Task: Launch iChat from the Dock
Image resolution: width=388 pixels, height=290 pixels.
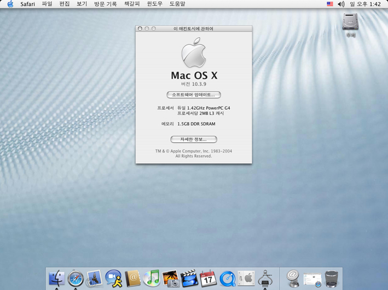Action: coord(113,279)
